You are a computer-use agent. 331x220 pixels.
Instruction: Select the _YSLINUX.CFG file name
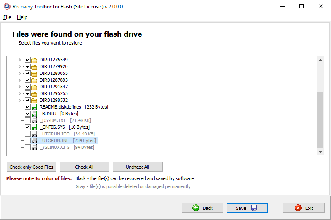pos(55,147)
